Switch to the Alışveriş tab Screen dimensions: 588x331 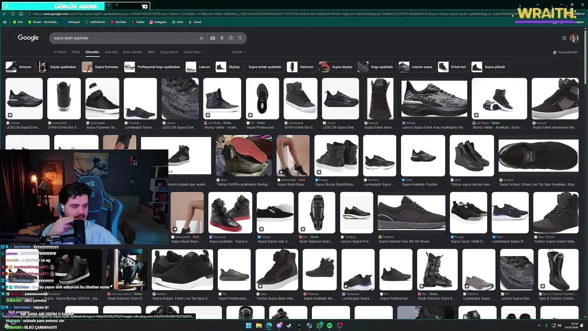pos(111,52)
